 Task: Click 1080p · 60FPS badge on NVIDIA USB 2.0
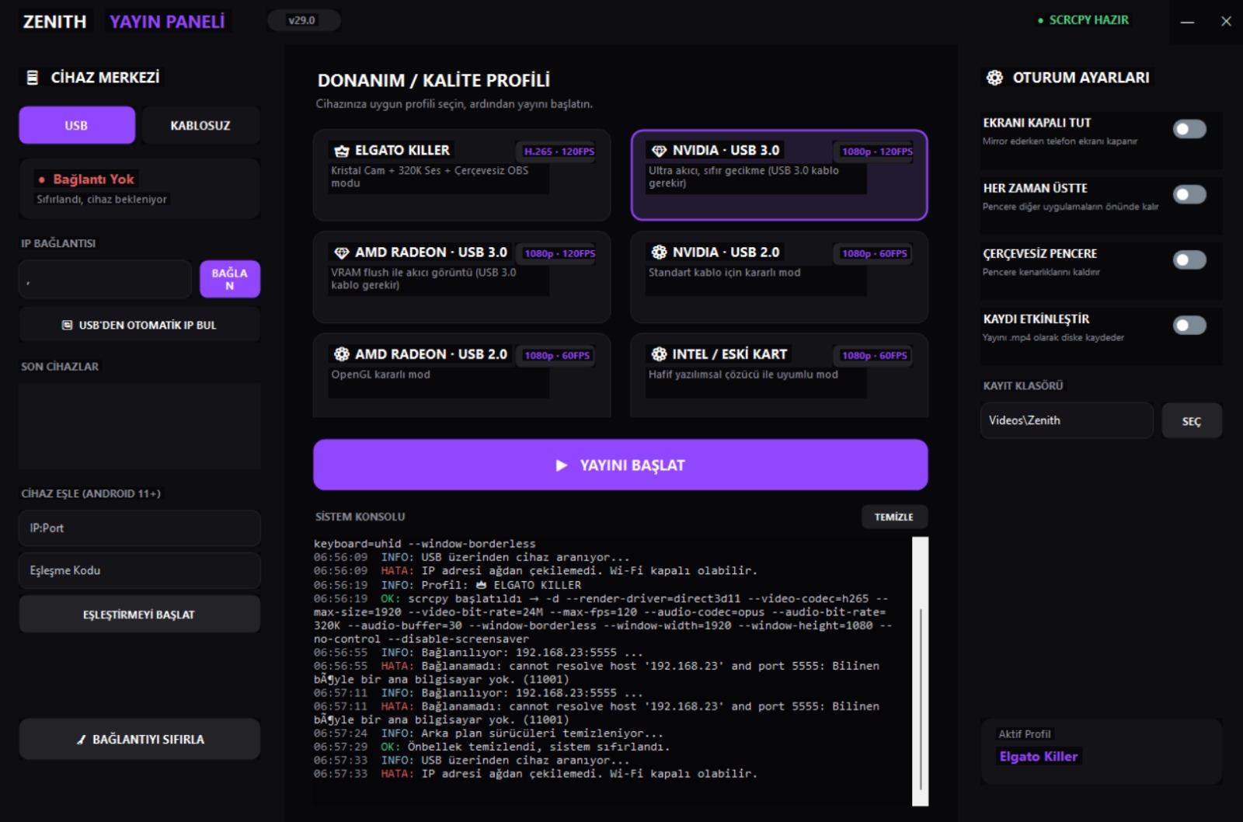874,253
